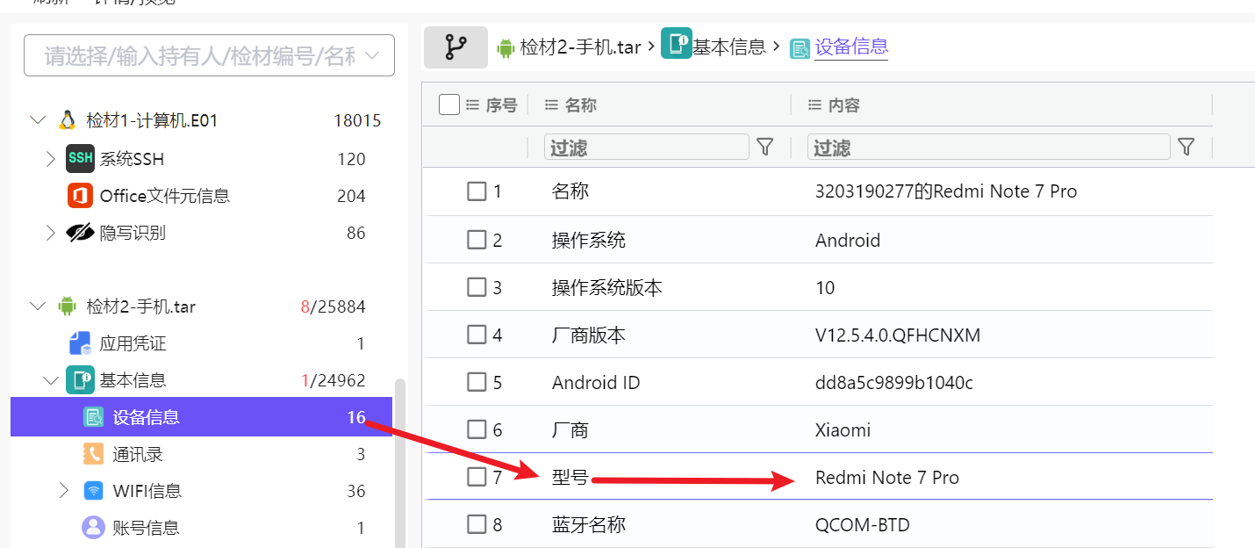Expand the WIFI信息 tree node
The image size is (1255, 548).
pos(63,490)
